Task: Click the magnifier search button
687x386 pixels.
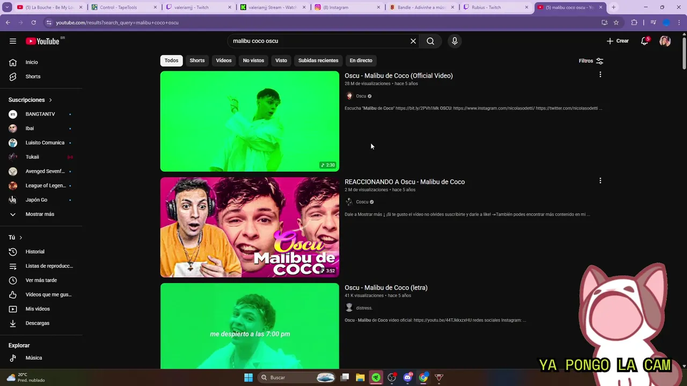Action: click(430, 41)
